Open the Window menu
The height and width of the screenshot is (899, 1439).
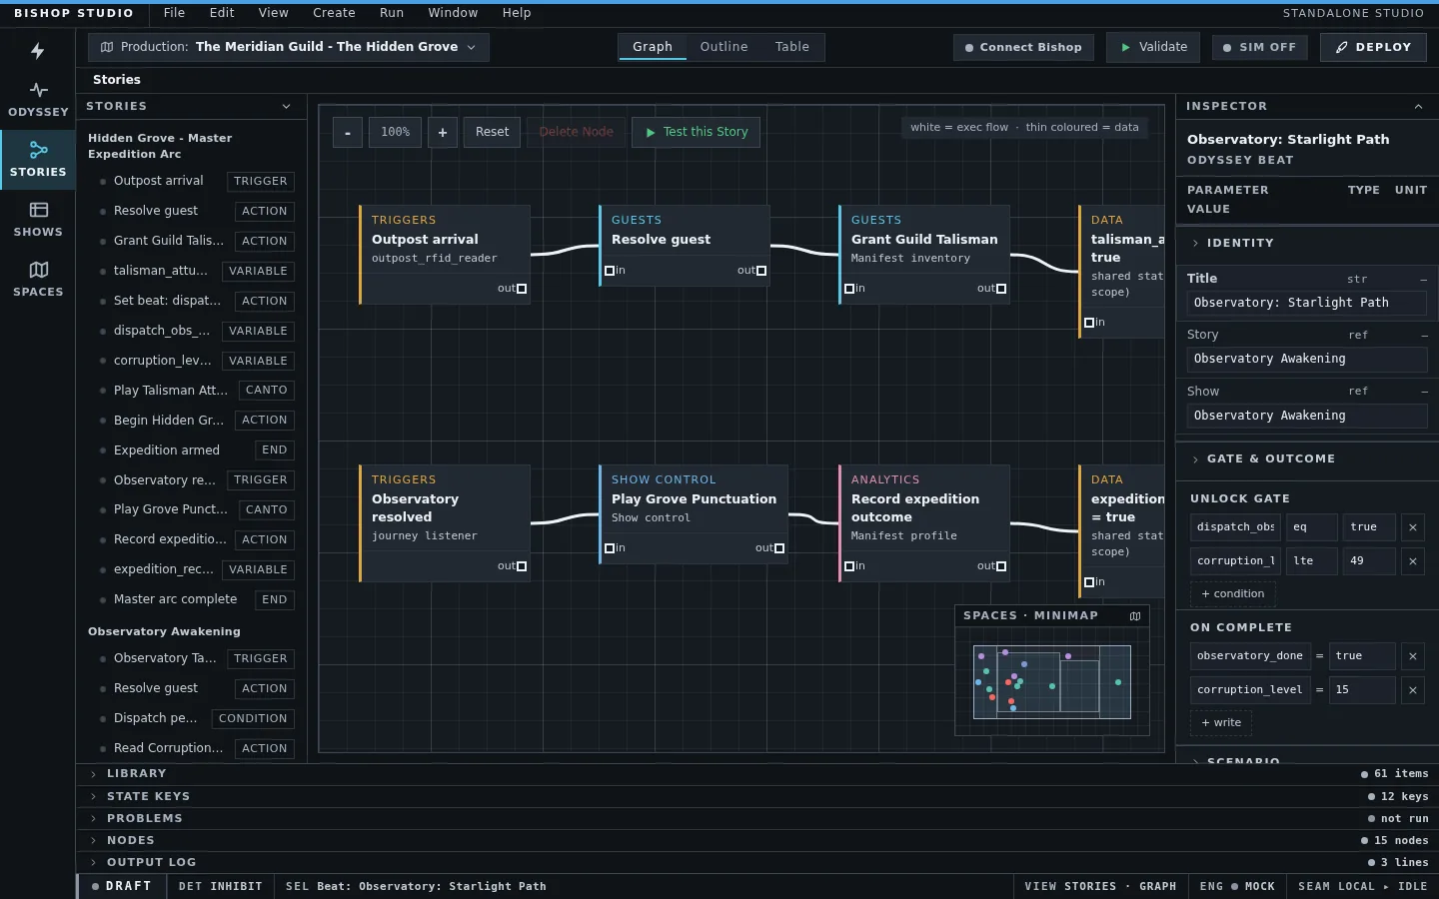[x=453, y=13]
